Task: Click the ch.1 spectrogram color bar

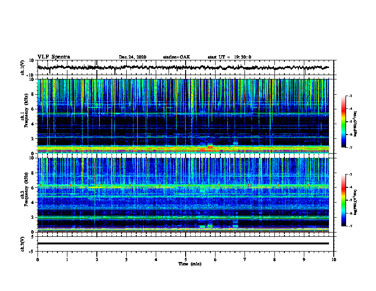Action: click(344, 122)
